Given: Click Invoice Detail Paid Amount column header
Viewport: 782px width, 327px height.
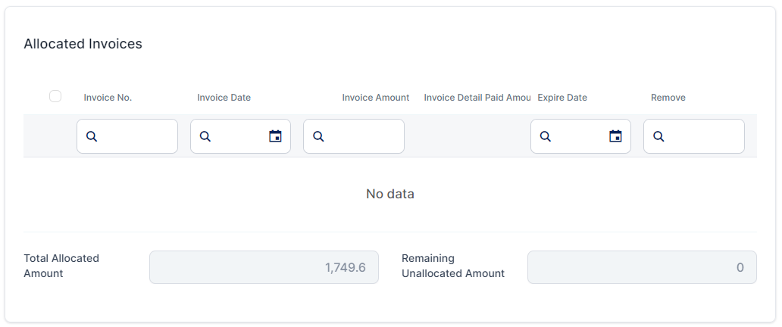Looking at the screenshot, I should (x=477, y=98).
